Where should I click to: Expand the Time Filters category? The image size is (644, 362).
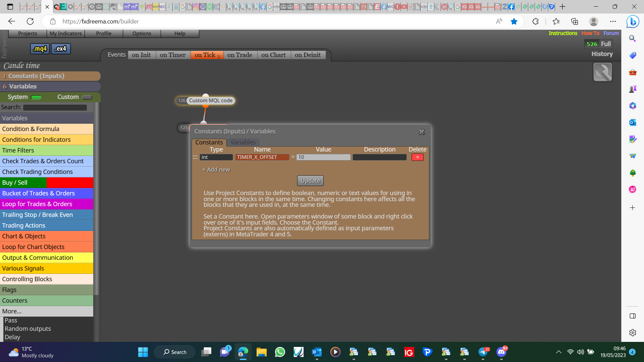[47, 150]
